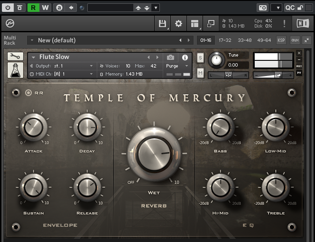
Task: Open the Output st. 1 dropdown
Action: pos(61,66)
